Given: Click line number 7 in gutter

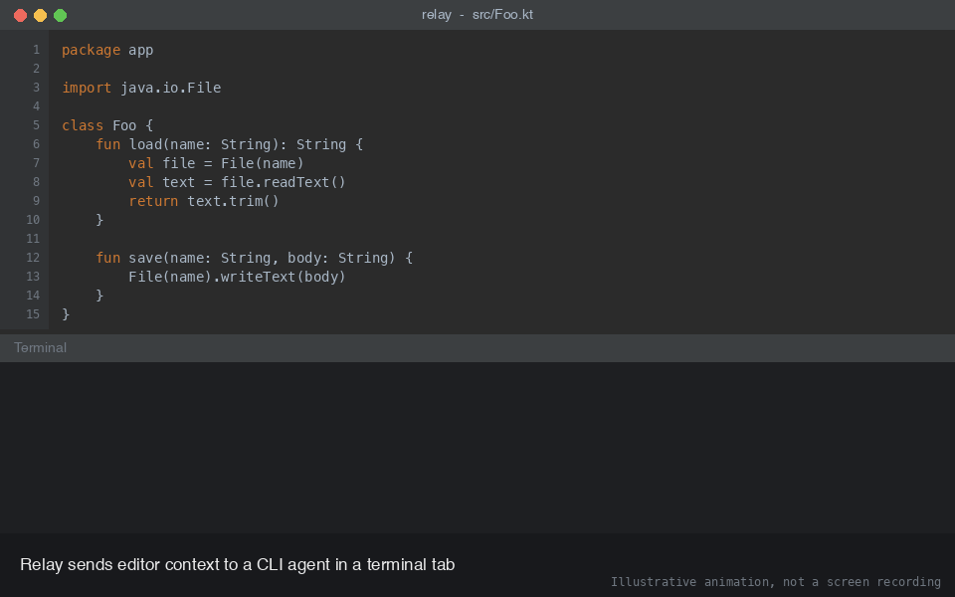Looking at the screenshot, I should [x=37, y=163].
